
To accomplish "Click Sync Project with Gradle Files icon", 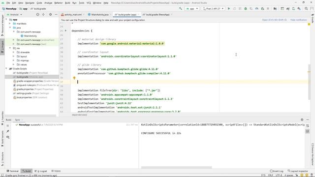I will coord(288,9).
